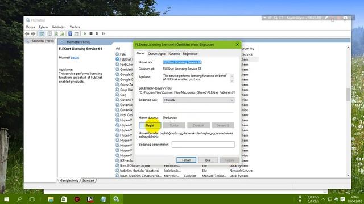Start the service with the play toolbar icon
Viewport: 364px width, 204px height.
[x=85, y=34]
